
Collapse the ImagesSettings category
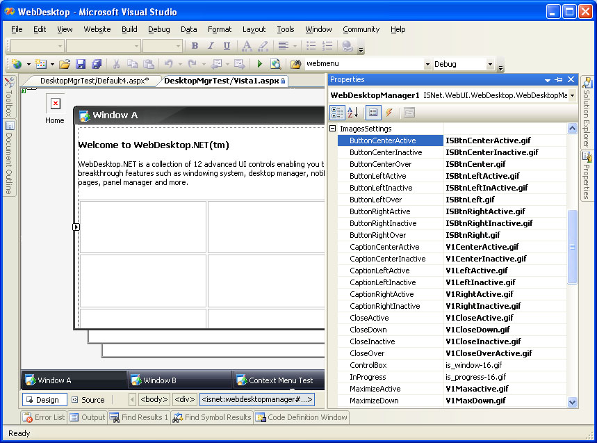333,129
